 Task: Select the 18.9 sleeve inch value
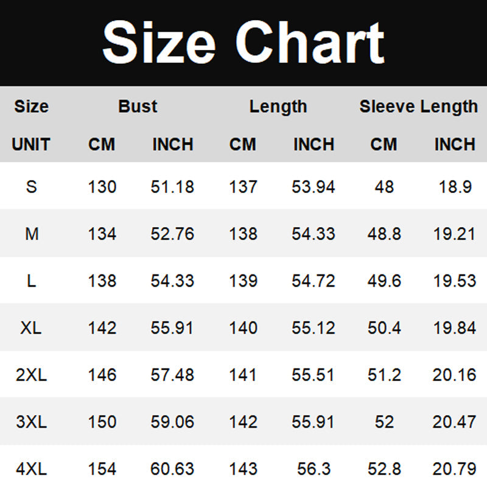click(455, 186)
